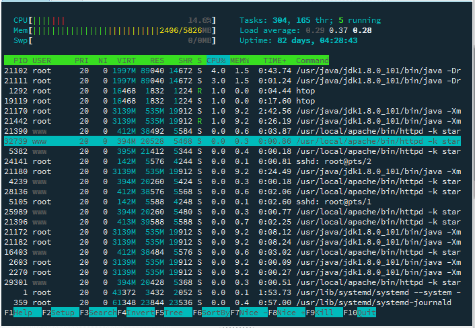Click F9 Kill for the selected process
475x328 pixels.
pos(324,313)
